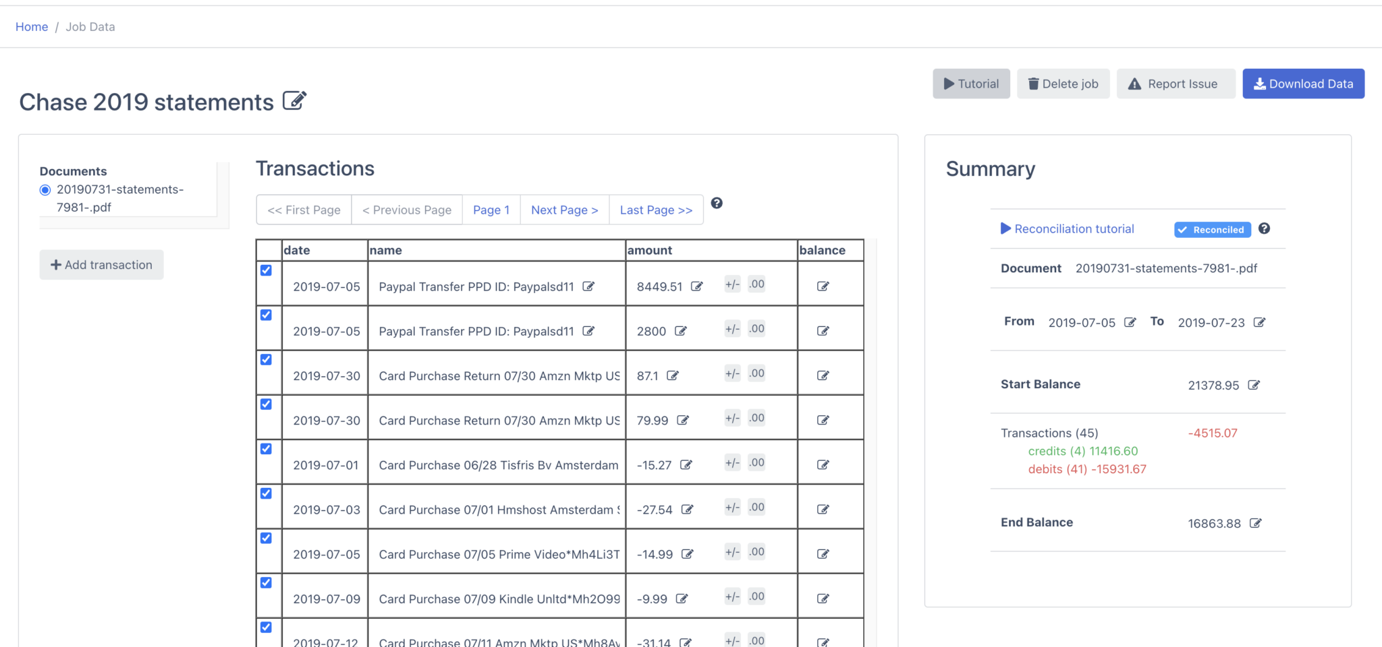Open help via question mark beside pagination
Image resolution: width=1382 pixels, height=647 pixels.
(x=717, y=204)
